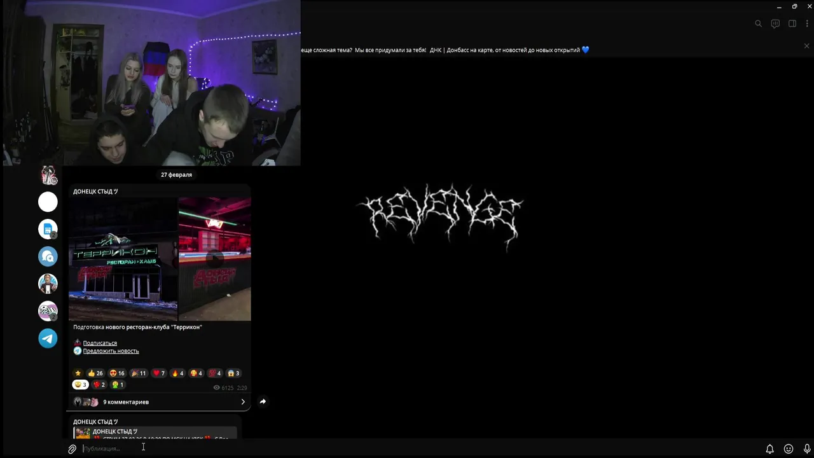Toggle the thumbs up reaction with 26
Image resolution: width=814 pixels, height=458 pixels.
(95, 373)
